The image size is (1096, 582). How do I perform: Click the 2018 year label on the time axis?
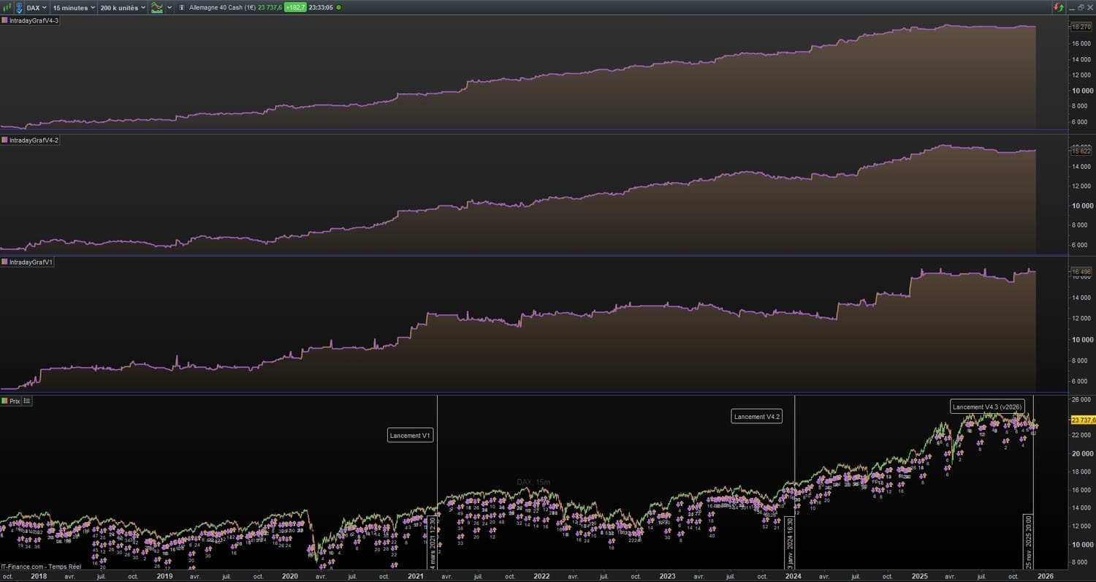[x=39, y=576]
